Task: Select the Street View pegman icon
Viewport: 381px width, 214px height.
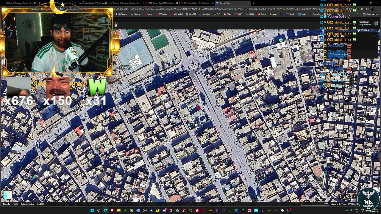Action: click(341, 196)
